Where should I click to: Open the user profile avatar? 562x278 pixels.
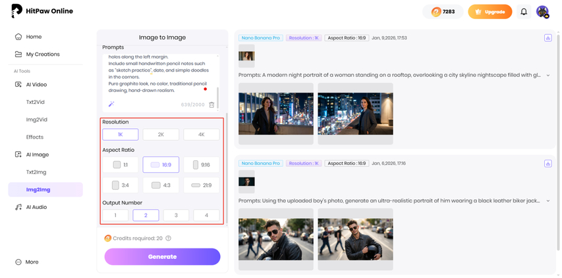coord(542,12)
